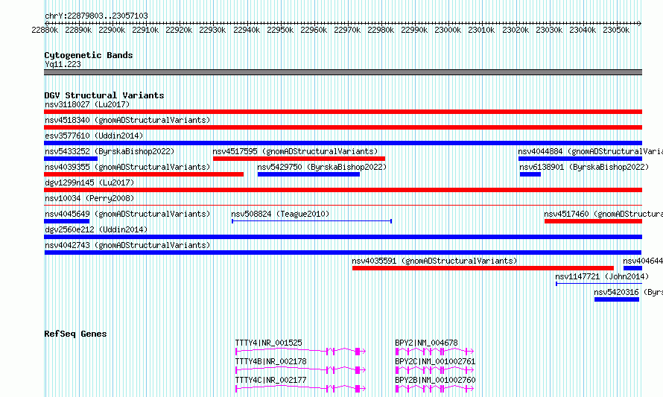
Task: Select the nsv1147721 (John2014) thin line
Action: 599,284
